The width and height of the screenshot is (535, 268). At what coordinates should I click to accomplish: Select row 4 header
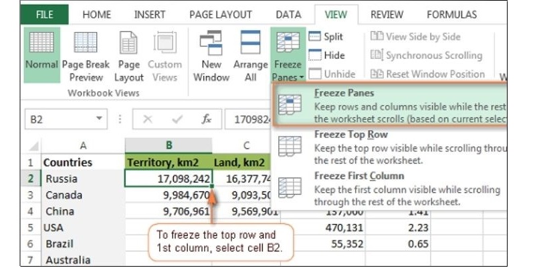pyautogui.click(x=31, y=211)
